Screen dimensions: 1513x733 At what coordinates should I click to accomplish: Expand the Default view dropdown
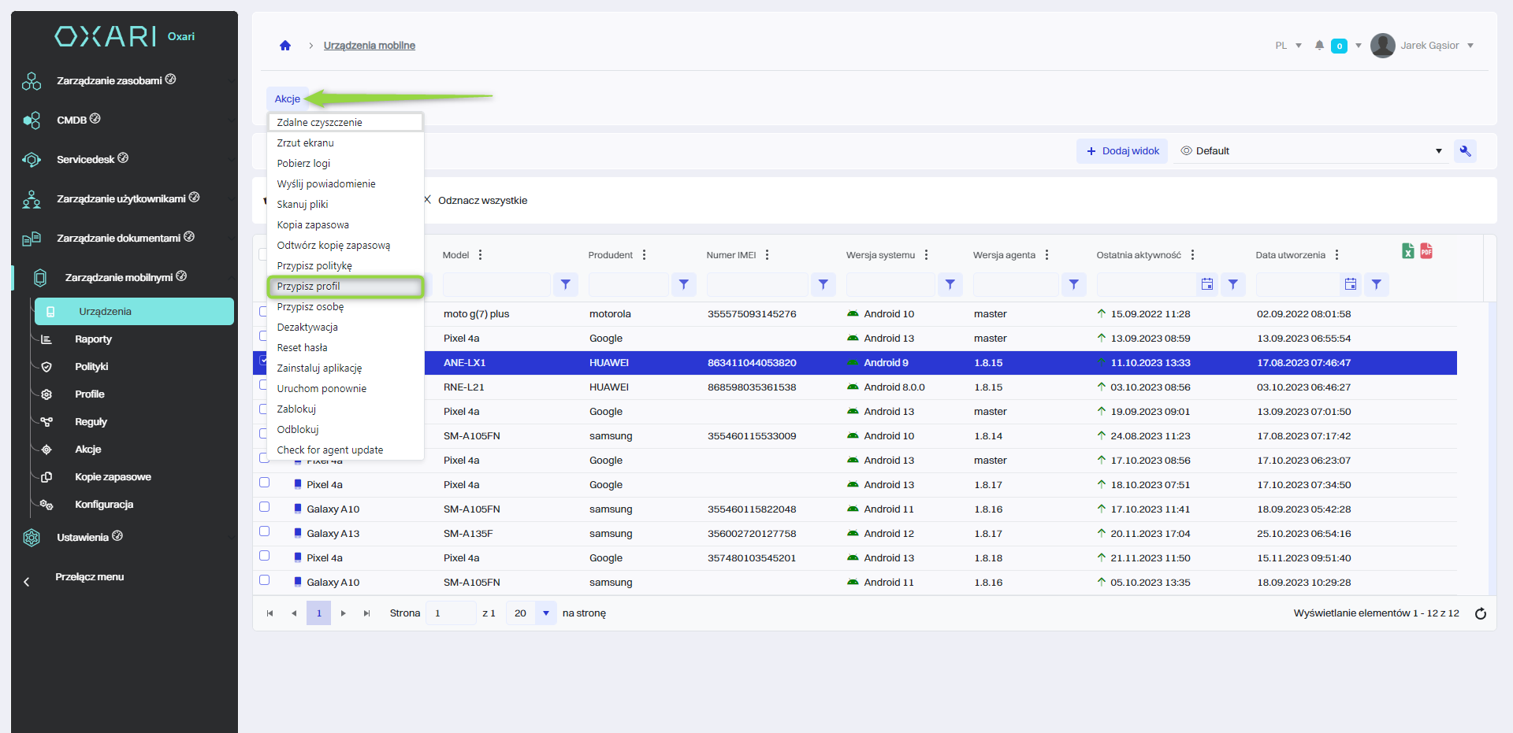click(1438, 151)
